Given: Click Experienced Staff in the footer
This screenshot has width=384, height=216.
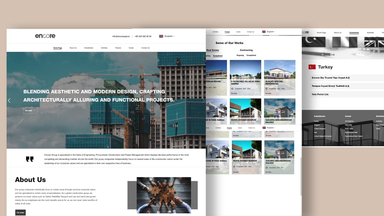Looking at the screenshot, I should pos(351,133).
